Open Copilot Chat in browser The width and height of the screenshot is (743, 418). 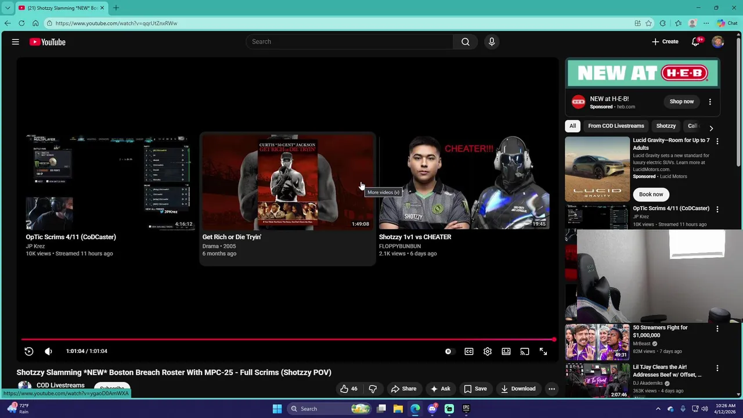click(727, 23)
